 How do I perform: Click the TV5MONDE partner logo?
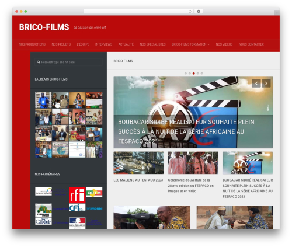(94, 208)
